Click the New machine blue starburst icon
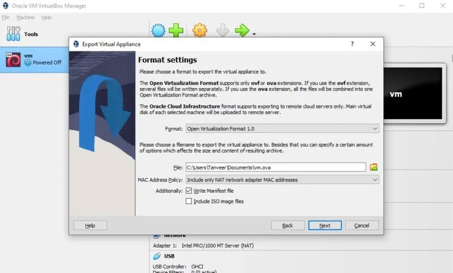453x273 pixels. pos(159,31)
